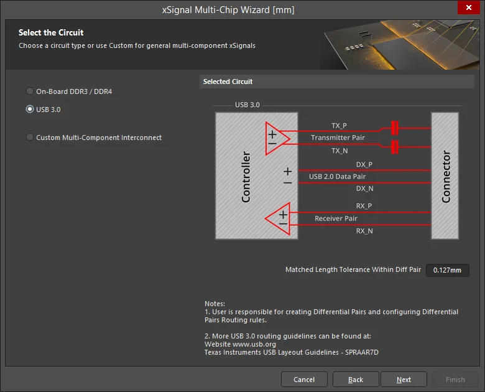
Task: Click the Matched Length Tolerance Within Diff Pair label
Action: point(353,269)
